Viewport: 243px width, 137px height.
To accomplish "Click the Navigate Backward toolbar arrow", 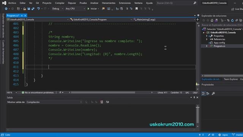I will pyautogui.click(x=6, y=9).
